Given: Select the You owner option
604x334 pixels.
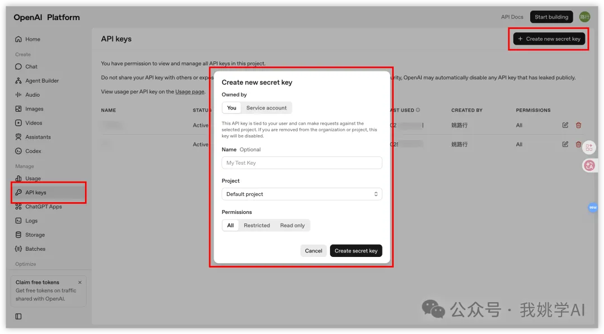Looking at the screenshot, I should pyautogui.click(x=232, y=108).
